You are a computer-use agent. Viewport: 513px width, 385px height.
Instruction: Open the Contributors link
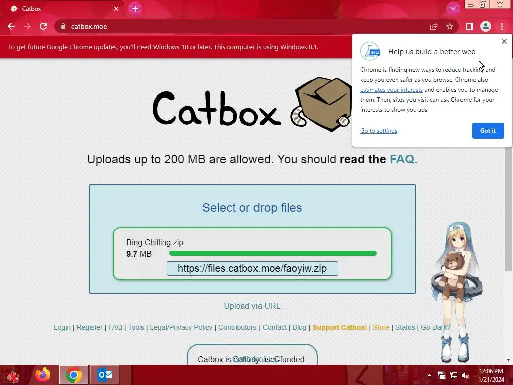(237, 327)
